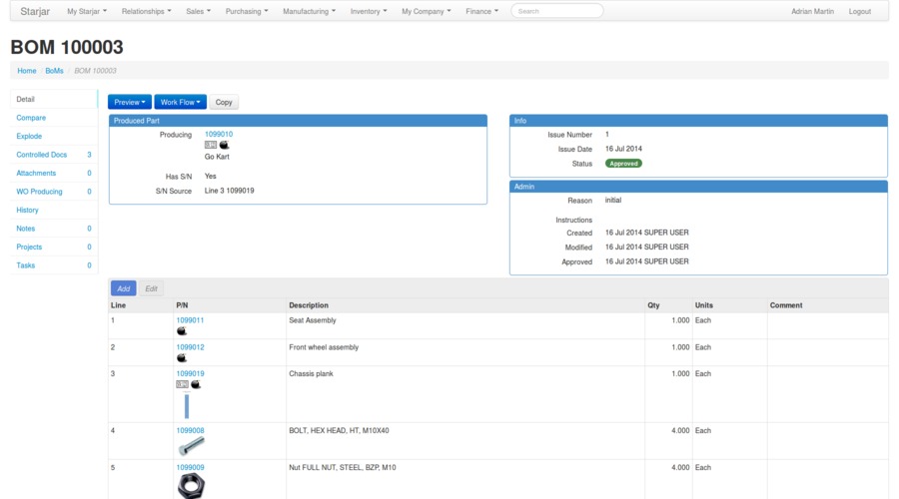Open the Inventory menu in the navbar

point(368,11)
